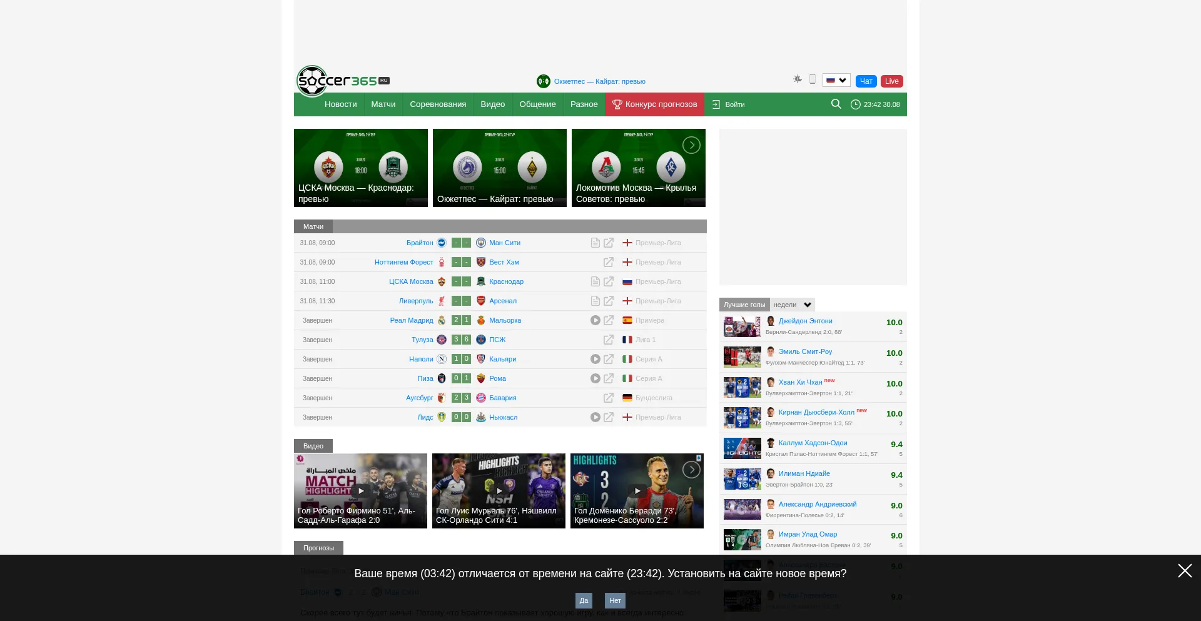Play video highlights for Лидс match
Screen dimensions: 1201x621
click(x=595, y=417)
